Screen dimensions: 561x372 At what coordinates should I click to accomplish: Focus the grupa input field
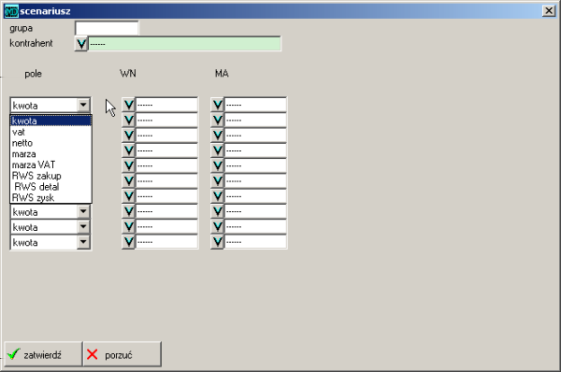107,28
